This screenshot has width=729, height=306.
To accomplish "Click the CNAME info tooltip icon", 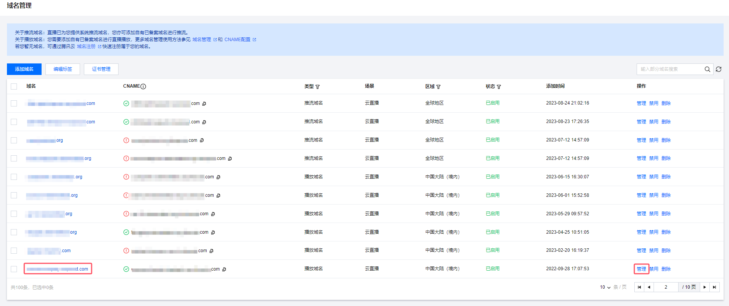I will (x=143, y=86).
